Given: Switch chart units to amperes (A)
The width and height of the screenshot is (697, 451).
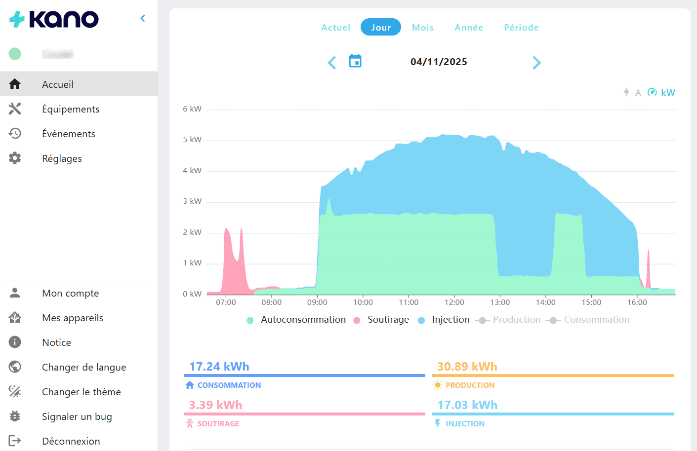Looking at the screenshot, I should point(633,92).
